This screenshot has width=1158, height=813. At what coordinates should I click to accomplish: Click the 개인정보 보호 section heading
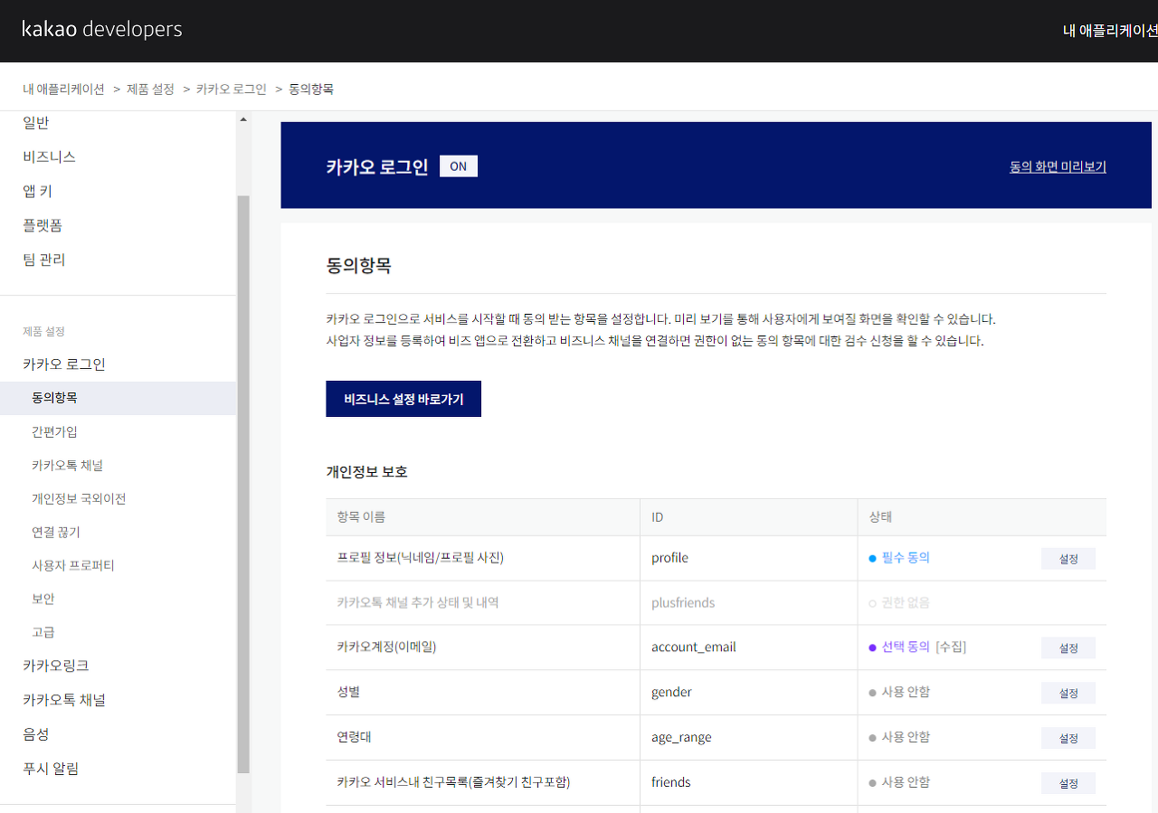click(x=366, y=472)
